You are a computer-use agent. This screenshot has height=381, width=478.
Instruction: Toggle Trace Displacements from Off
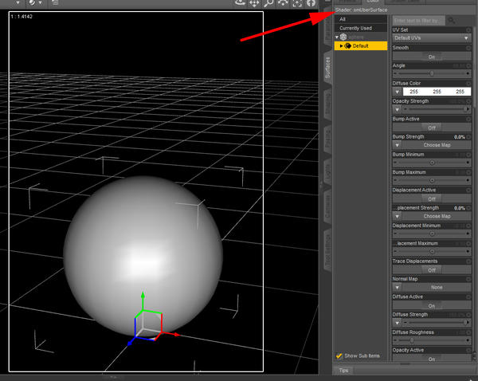(432, 270)
